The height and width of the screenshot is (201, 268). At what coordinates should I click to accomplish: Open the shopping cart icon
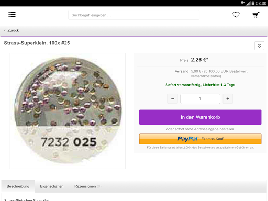point(256,15)
